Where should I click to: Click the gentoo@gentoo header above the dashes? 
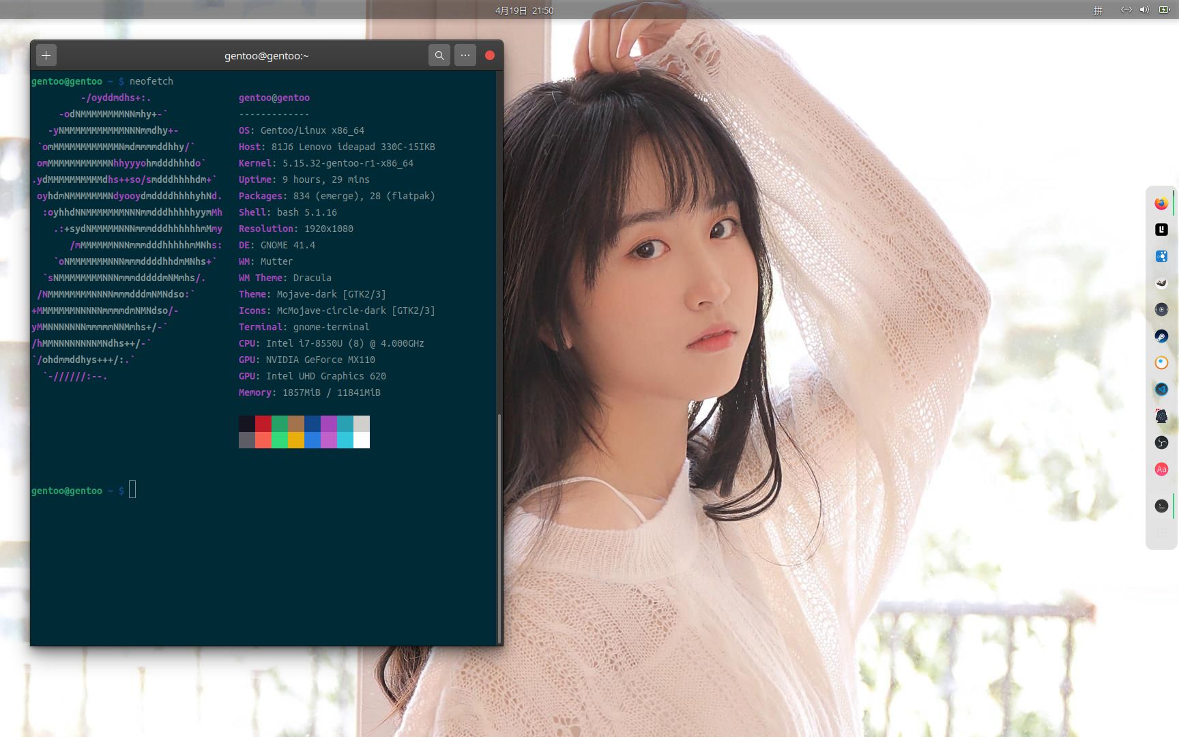point(274,98)
